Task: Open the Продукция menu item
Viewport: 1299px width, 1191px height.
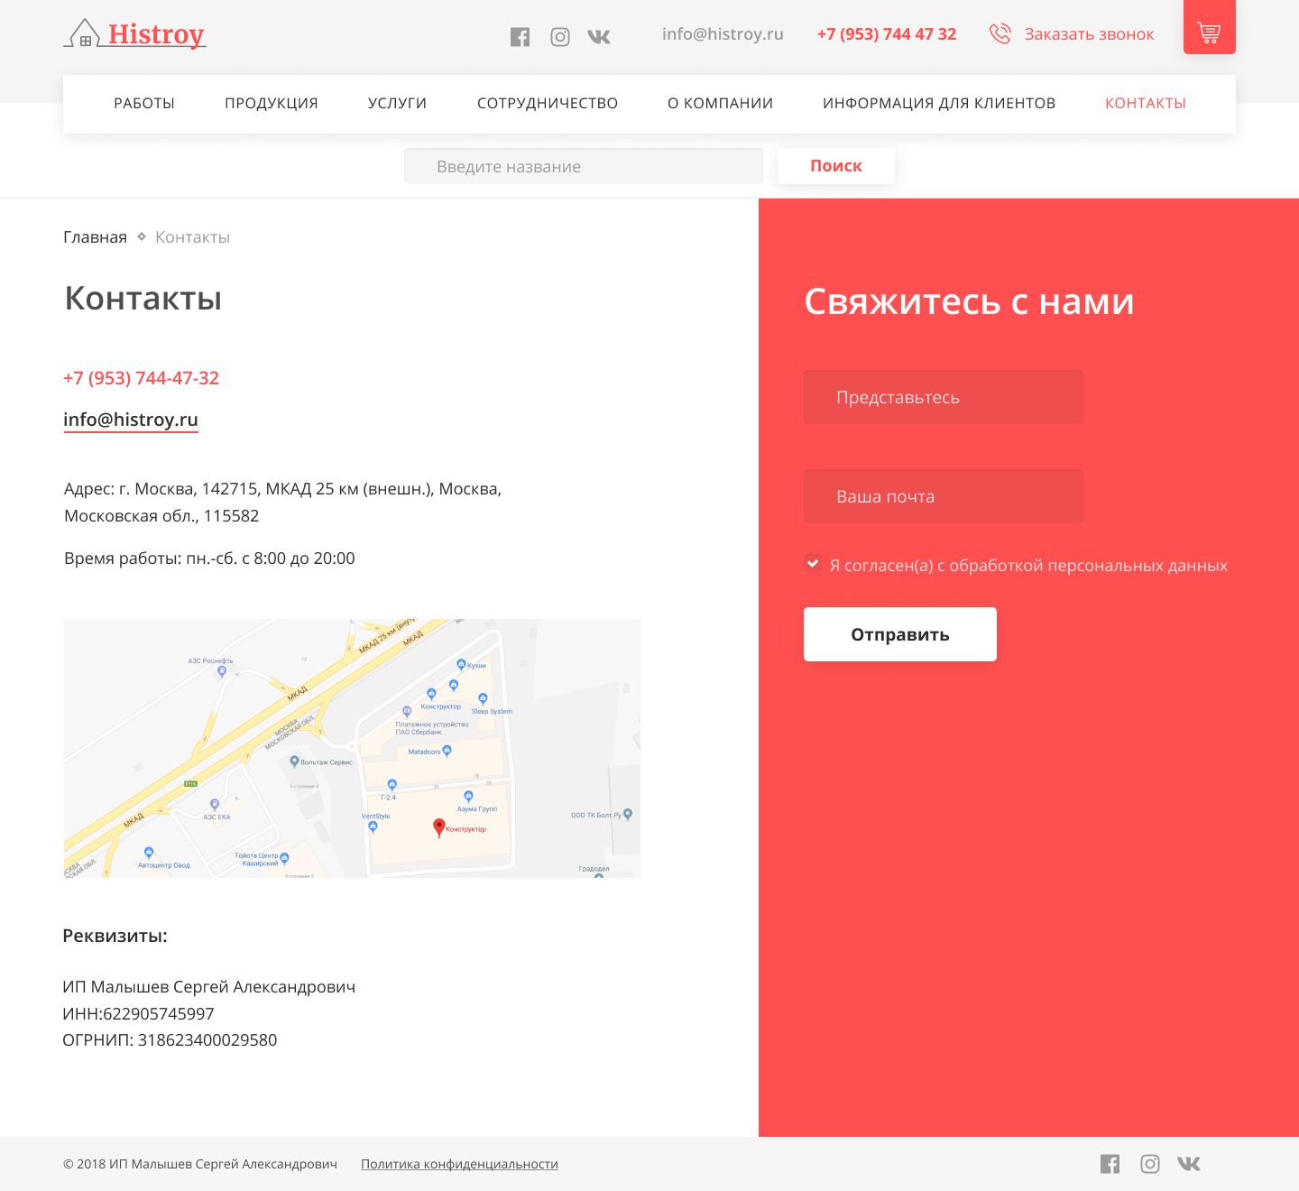Action: point(272,104)
